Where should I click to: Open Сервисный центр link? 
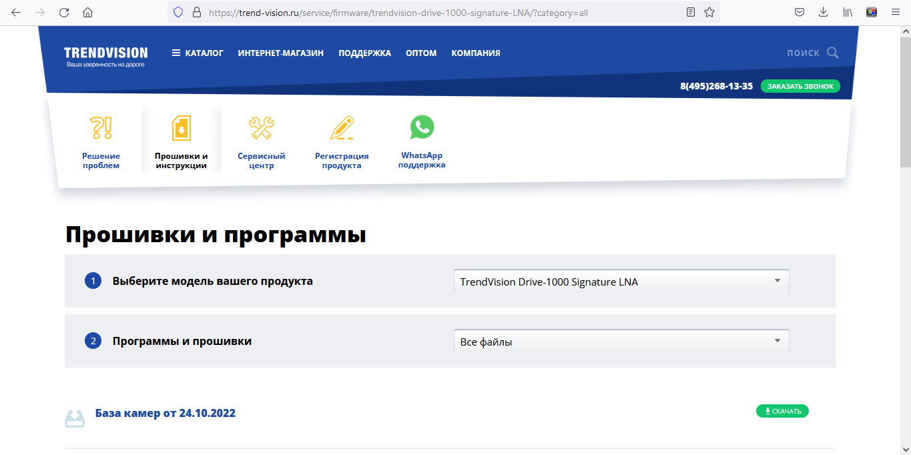coord(261,161)
